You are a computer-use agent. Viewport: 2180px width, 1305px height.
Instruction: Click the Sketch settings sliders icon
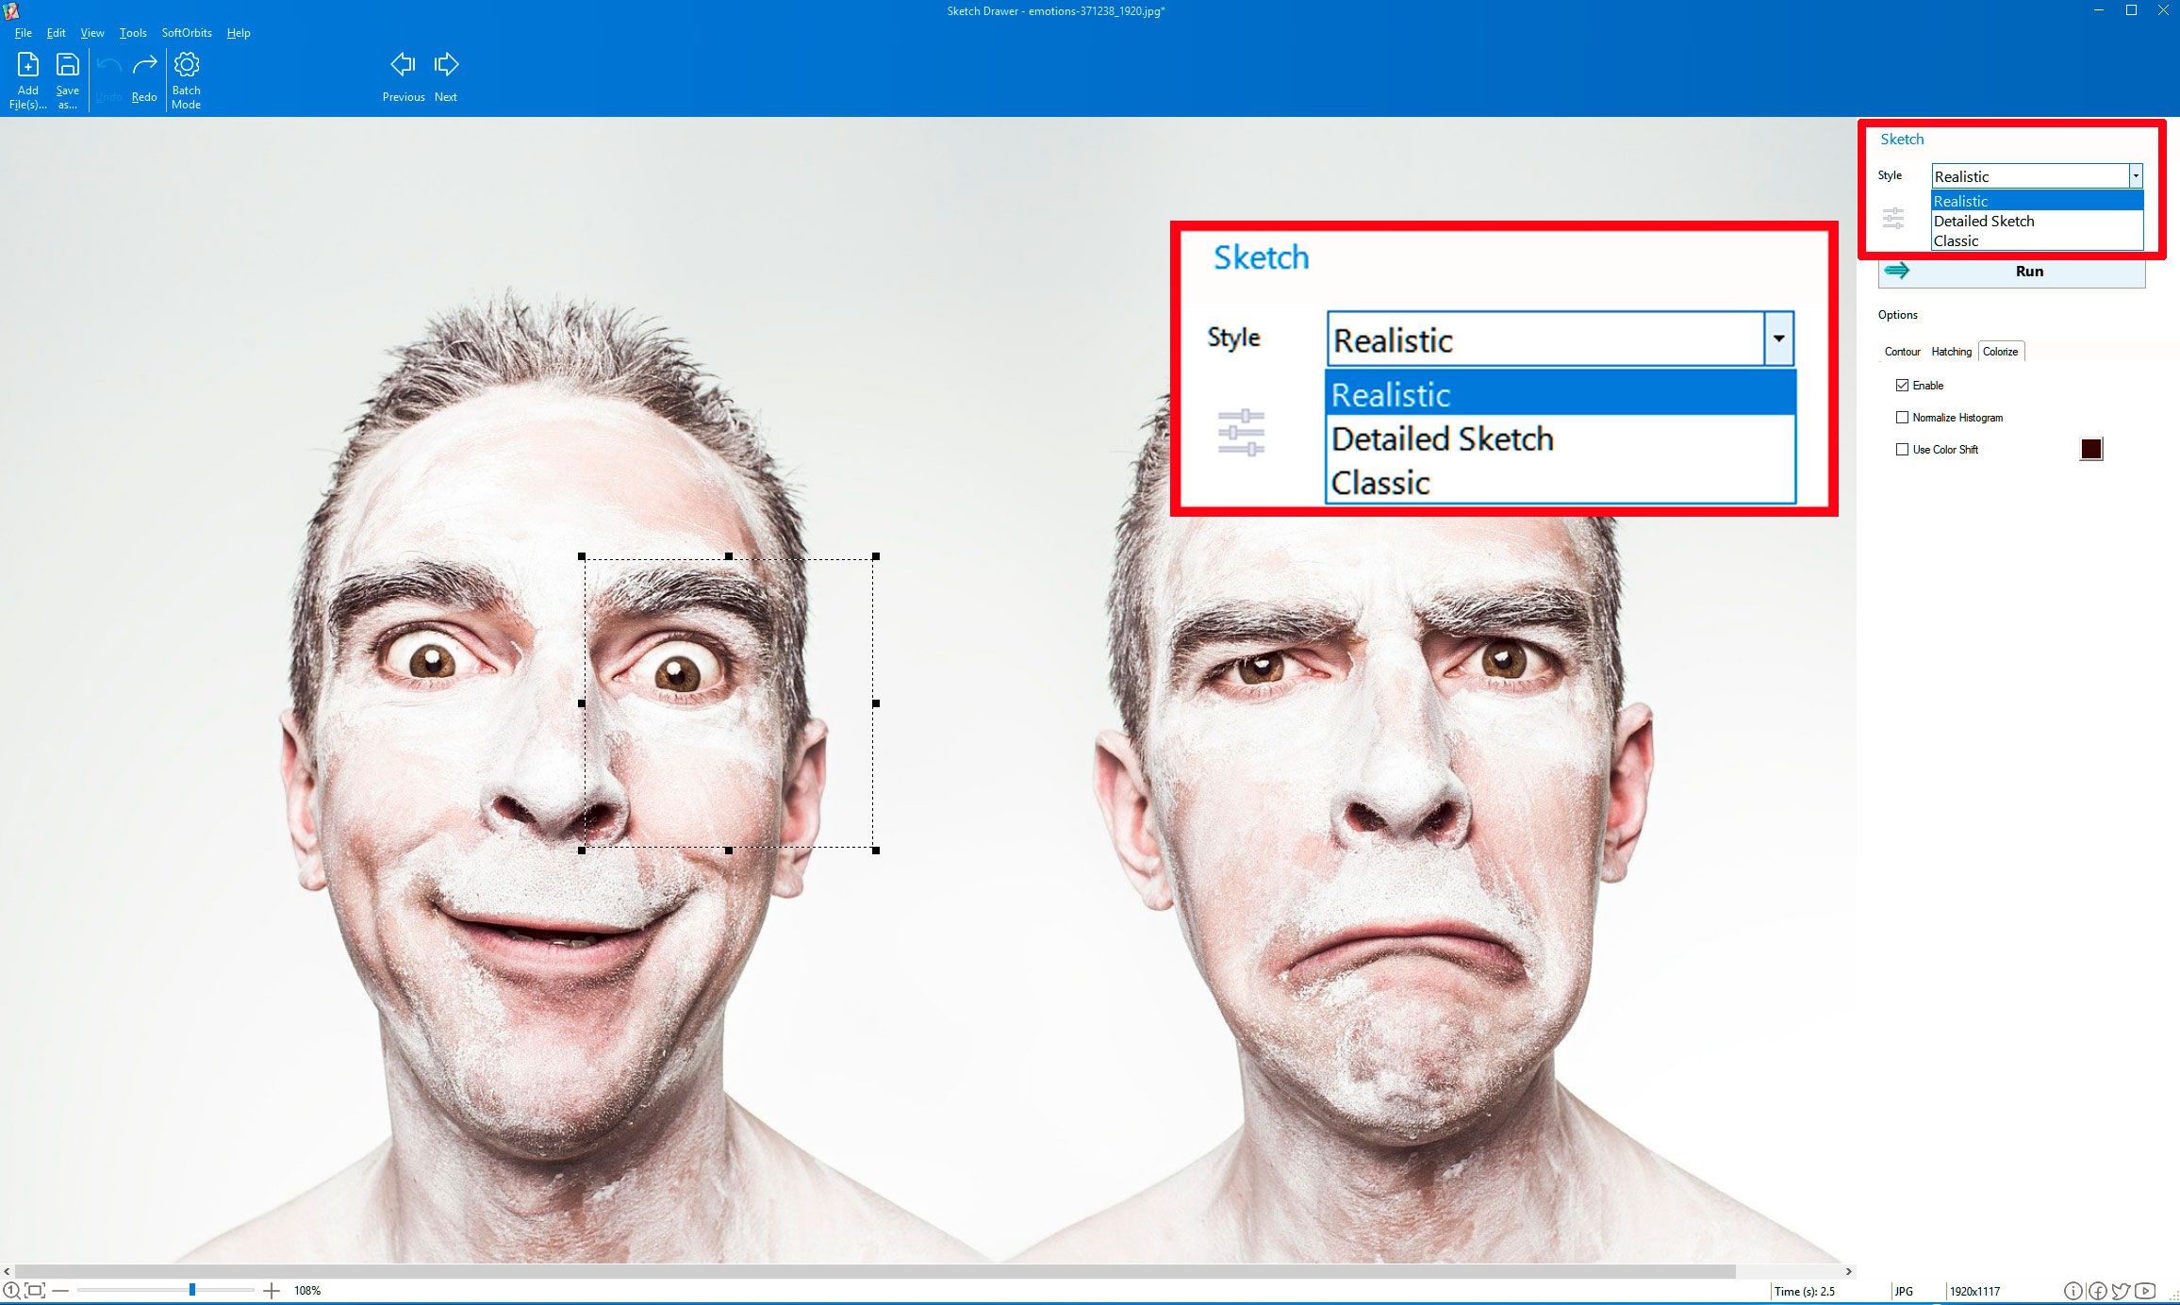pyautogui.click(x=1892, y=218)
